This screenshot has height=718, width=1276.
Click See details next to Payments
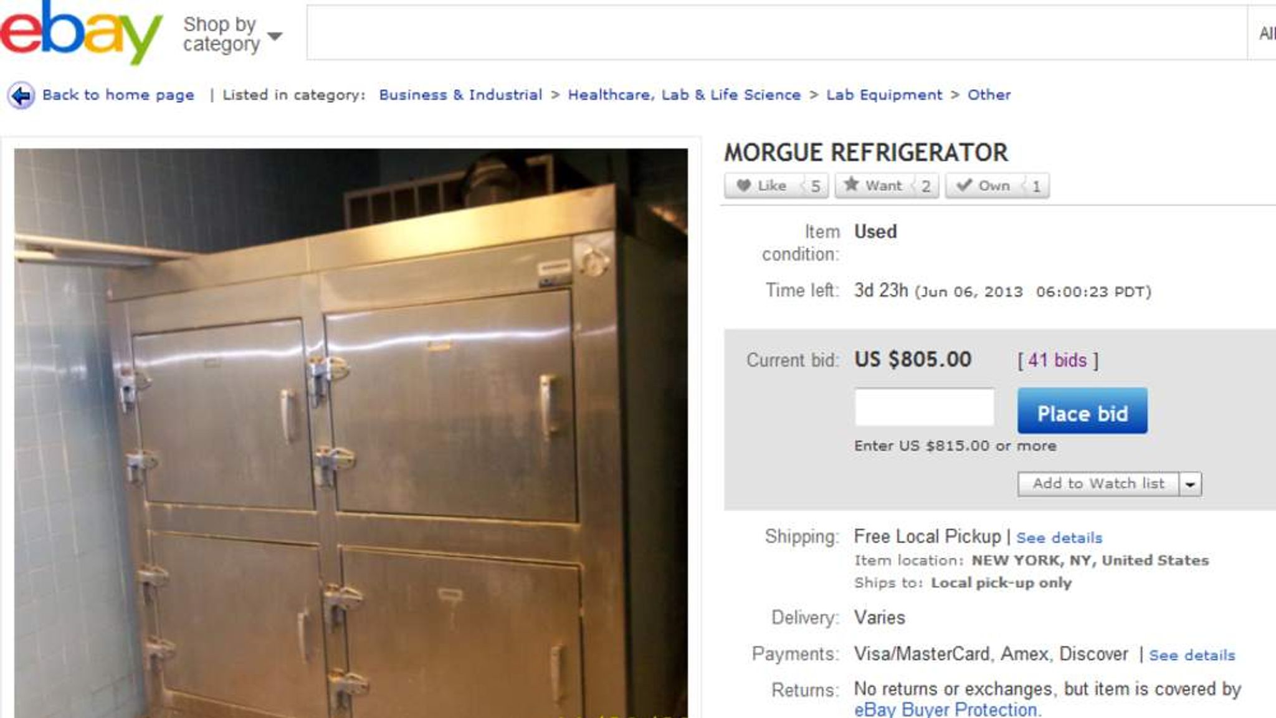(x=1192, y=656)
